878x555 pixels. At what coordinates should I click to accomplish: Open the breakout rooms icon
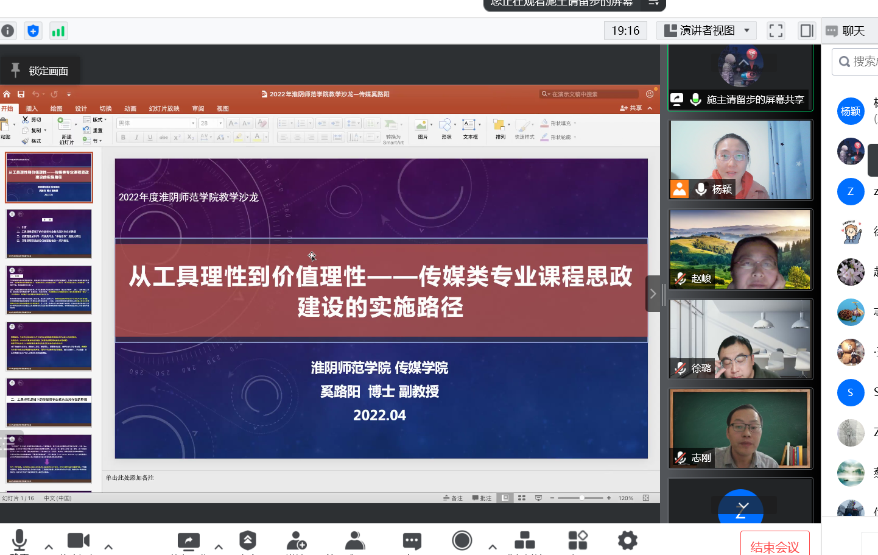(x=524, y=540)
